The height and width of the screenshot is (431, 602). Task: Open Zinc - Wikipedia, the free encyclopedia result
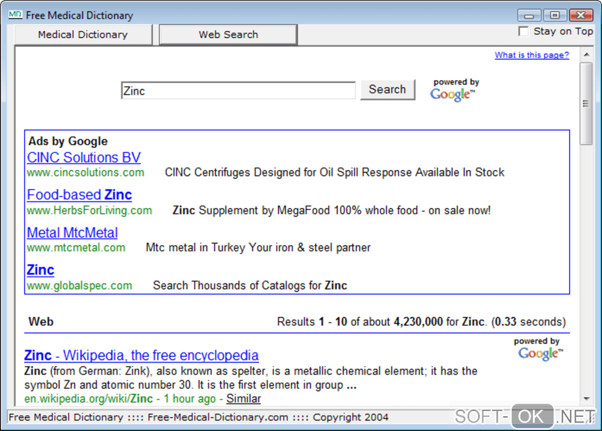(141, 355)
